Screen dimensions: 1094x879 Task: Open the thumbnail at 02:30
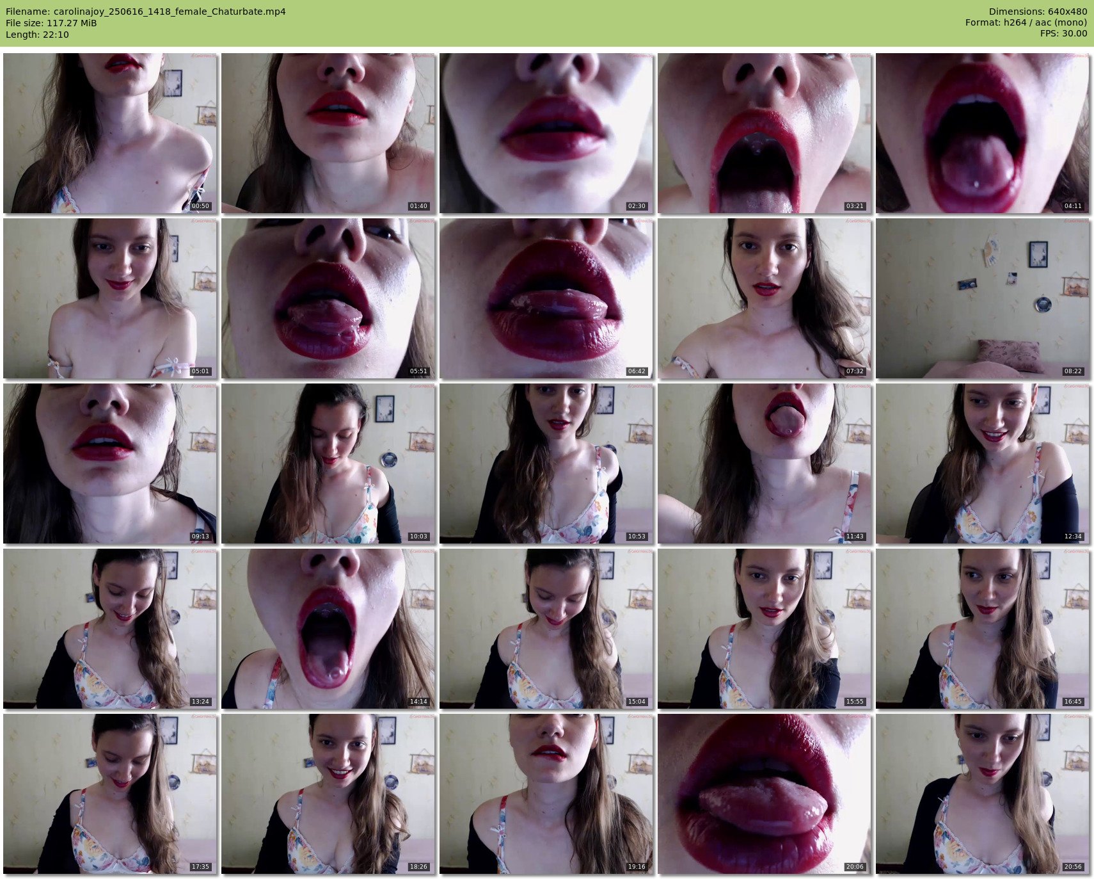(546, 133)
